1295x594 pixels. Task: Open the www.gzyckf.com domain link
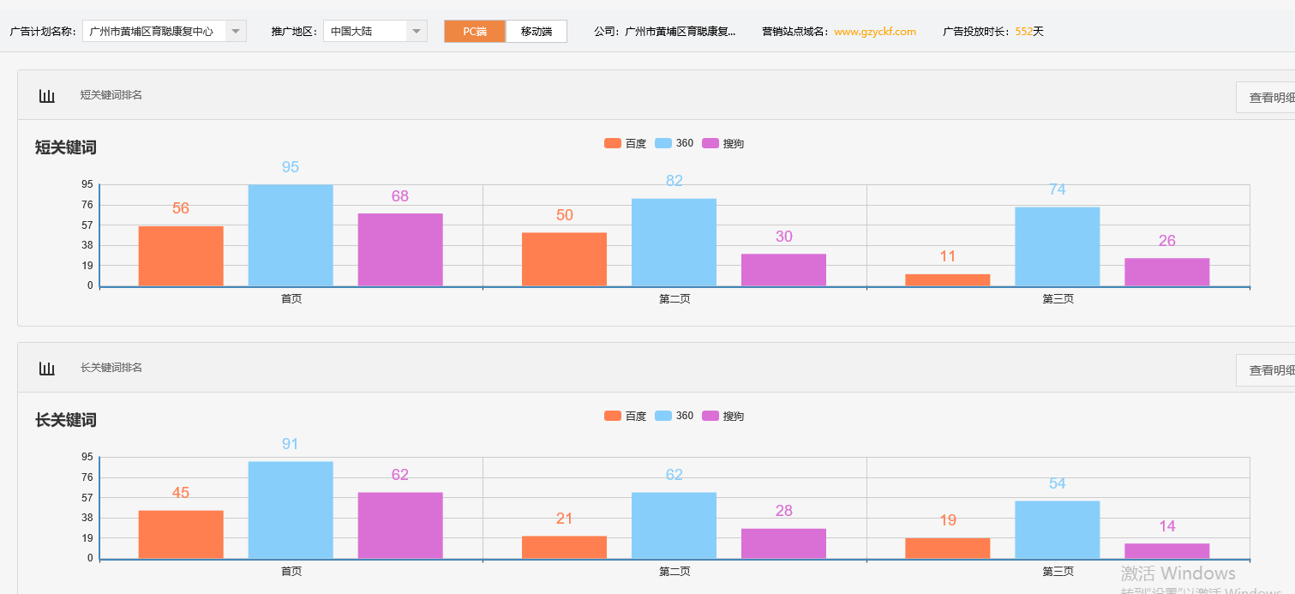click(874, 32)
